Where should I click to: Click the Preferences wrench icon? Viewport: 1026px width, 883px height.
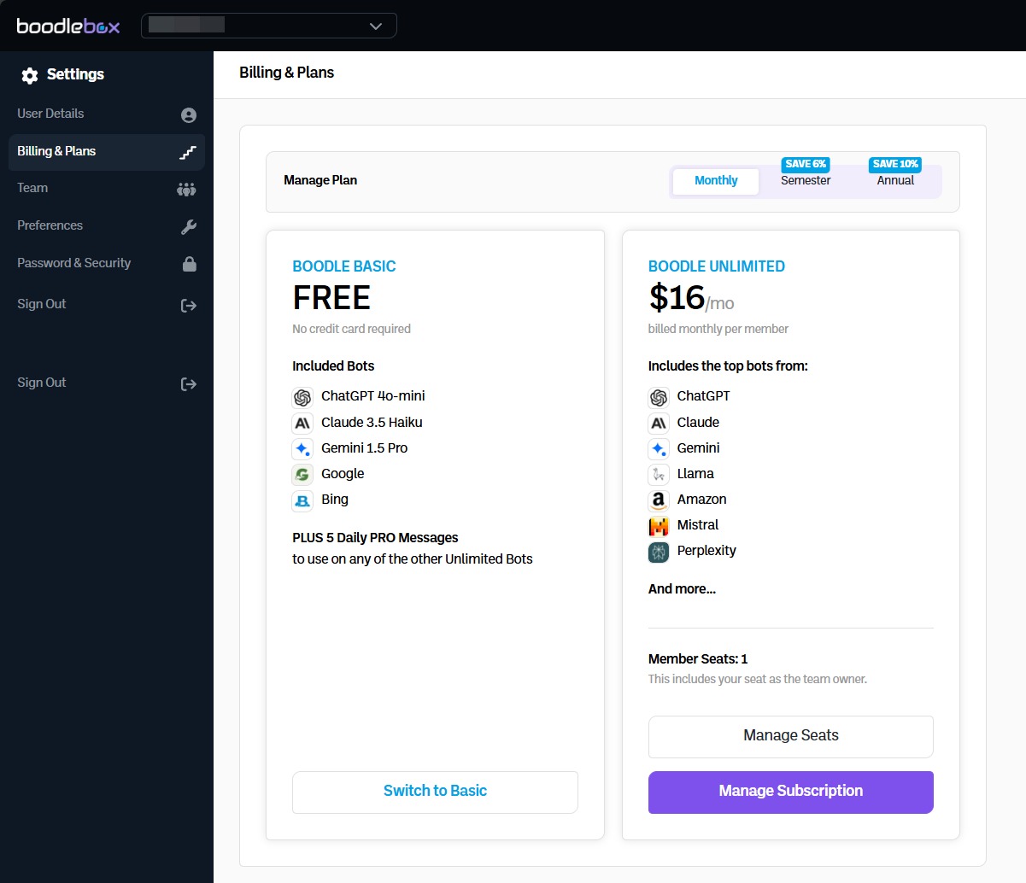coord(189,226)
